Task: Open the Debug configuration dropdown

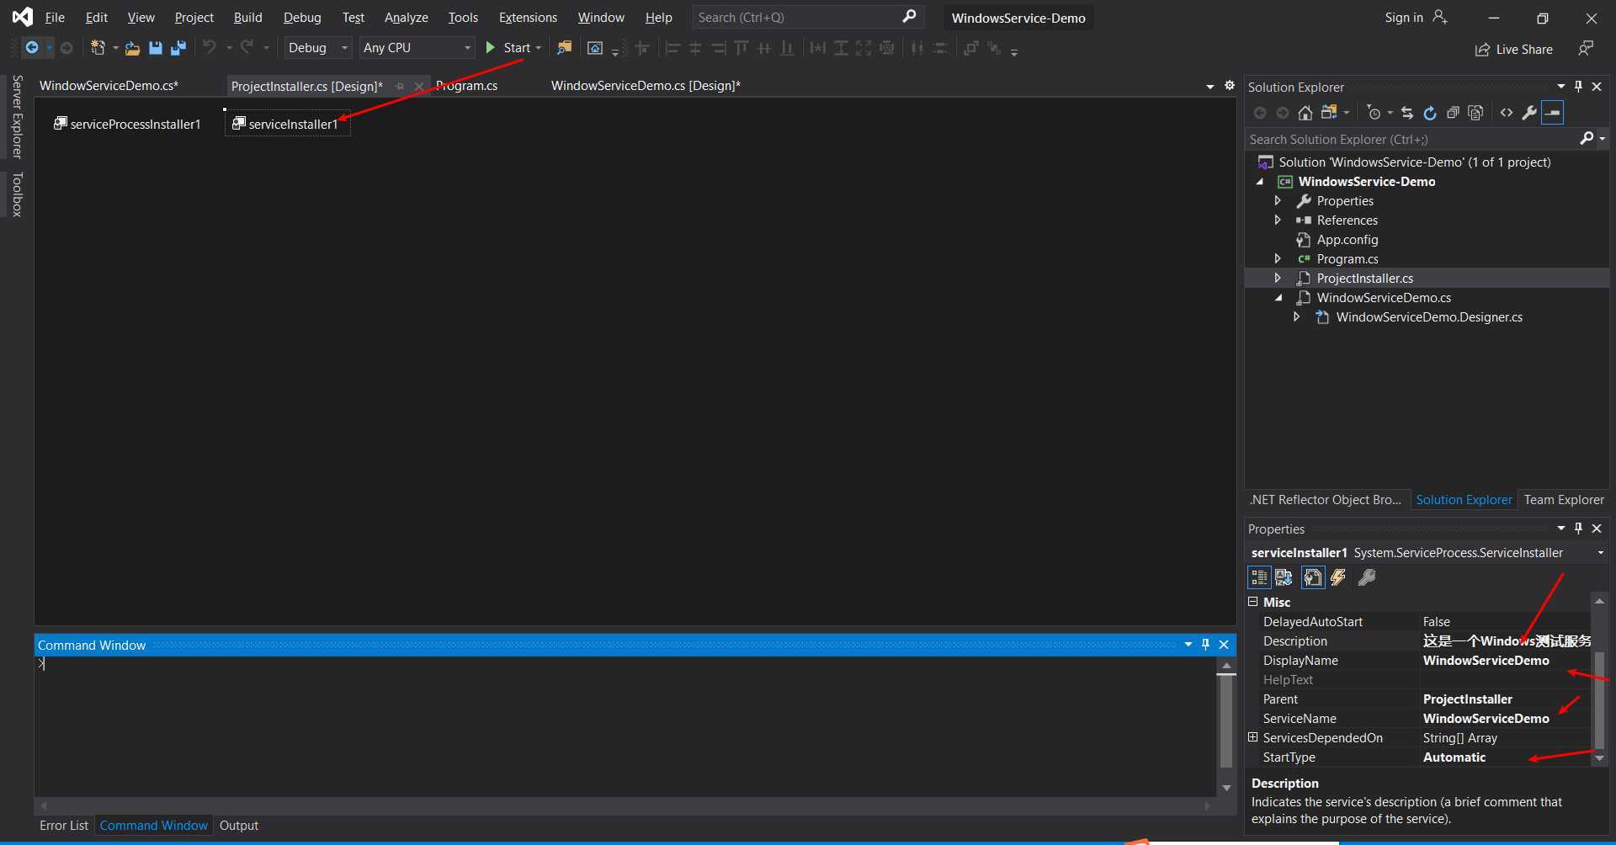Action: 317,48
